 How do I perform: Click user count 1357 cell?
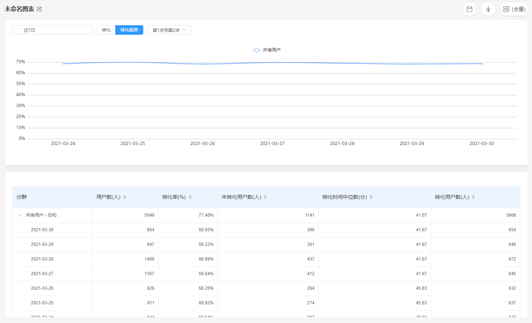[x=149, y=274]
